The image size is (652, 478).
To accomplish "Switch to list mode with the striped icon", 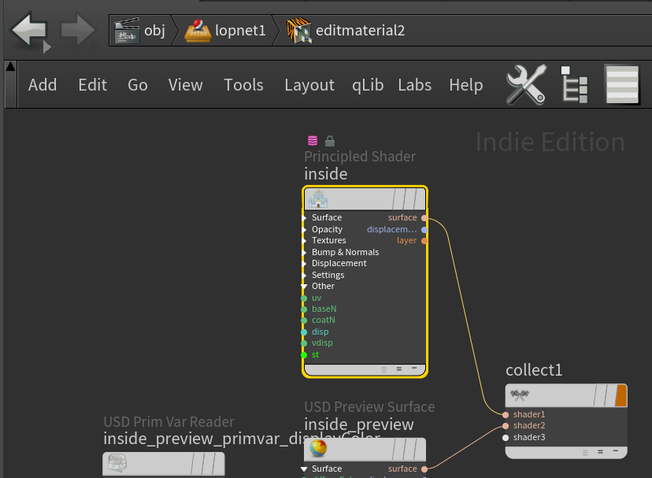I will 622,84.
